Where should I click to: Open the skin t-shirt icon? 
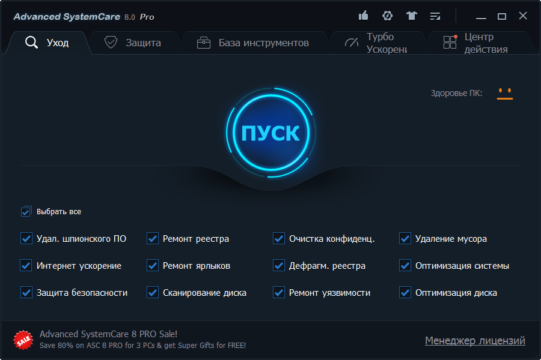(411, 16)
